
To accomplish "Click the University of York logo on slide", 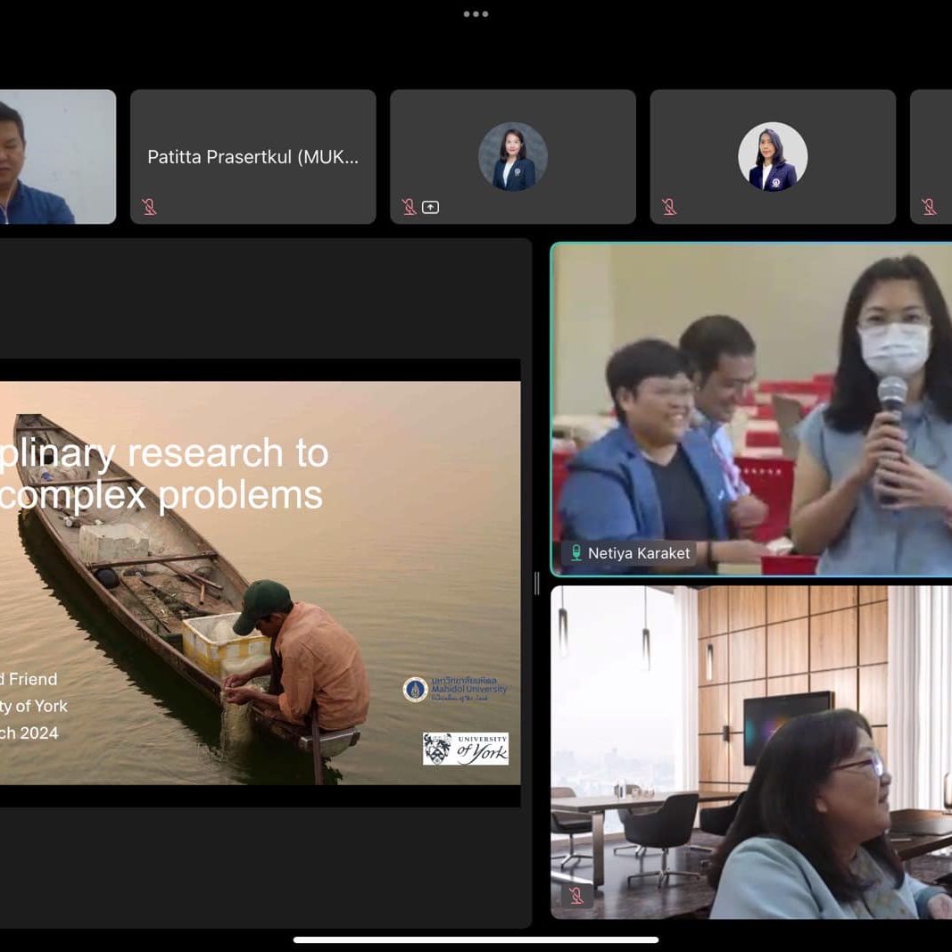I will pyautogui.click(x=465, y=749).
